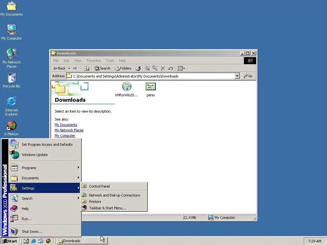This screenshot has width=327, height=245.
Task: Select K-Meleon desktop shortcut
Action: (x=12, y=128)
